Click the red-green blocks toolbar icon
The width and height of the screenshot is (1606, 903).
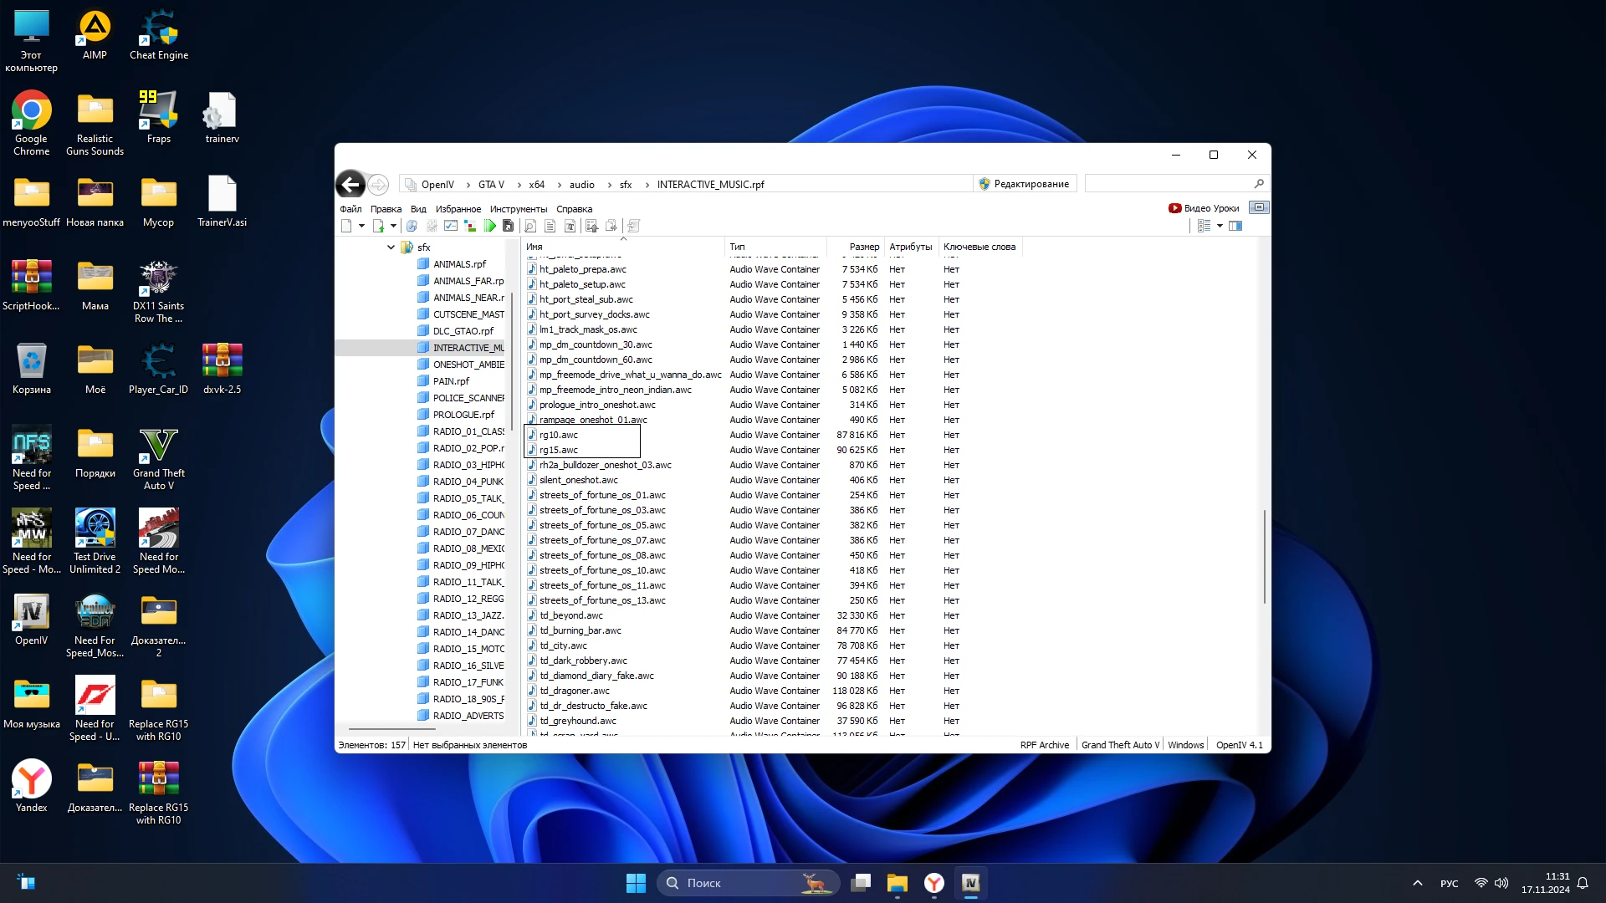click(470, 226)
